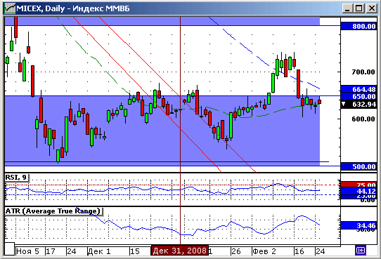Click the Фев 2 date on the time axis
The image size is (381, 259).
click(x=264, y=251)
